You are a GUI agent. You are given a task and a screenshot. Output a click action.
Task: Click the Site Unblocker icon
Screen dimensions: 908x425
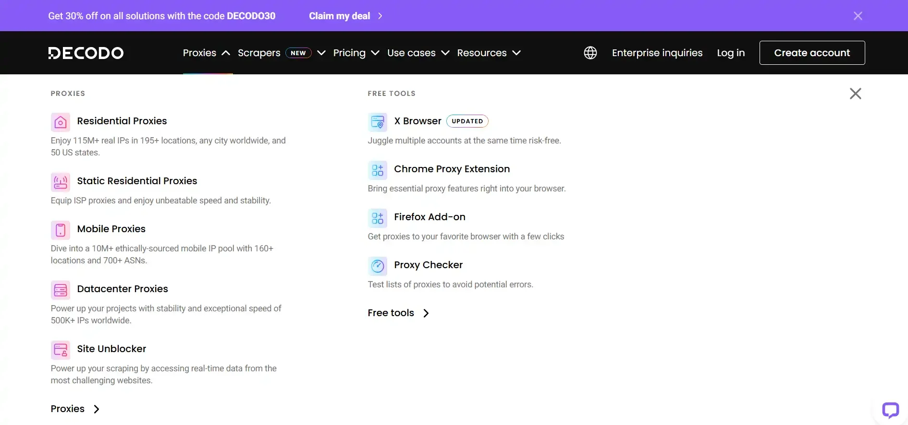pyautogui.click(x=61, y=350)
